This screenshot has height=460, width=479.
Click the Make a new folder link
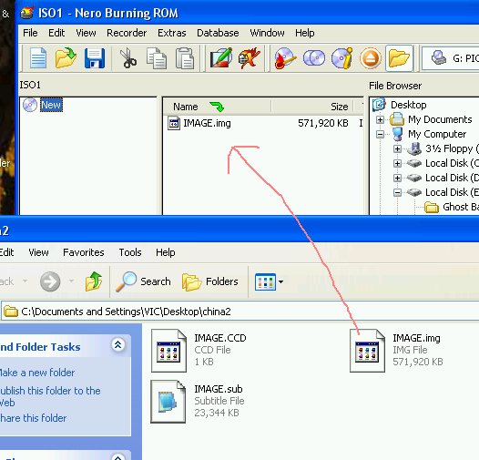coord(37,373)
